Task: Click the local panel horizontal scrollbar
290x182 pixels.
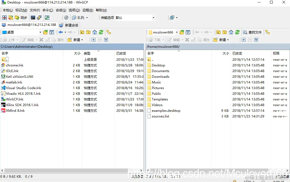Action: click(72, 171)
